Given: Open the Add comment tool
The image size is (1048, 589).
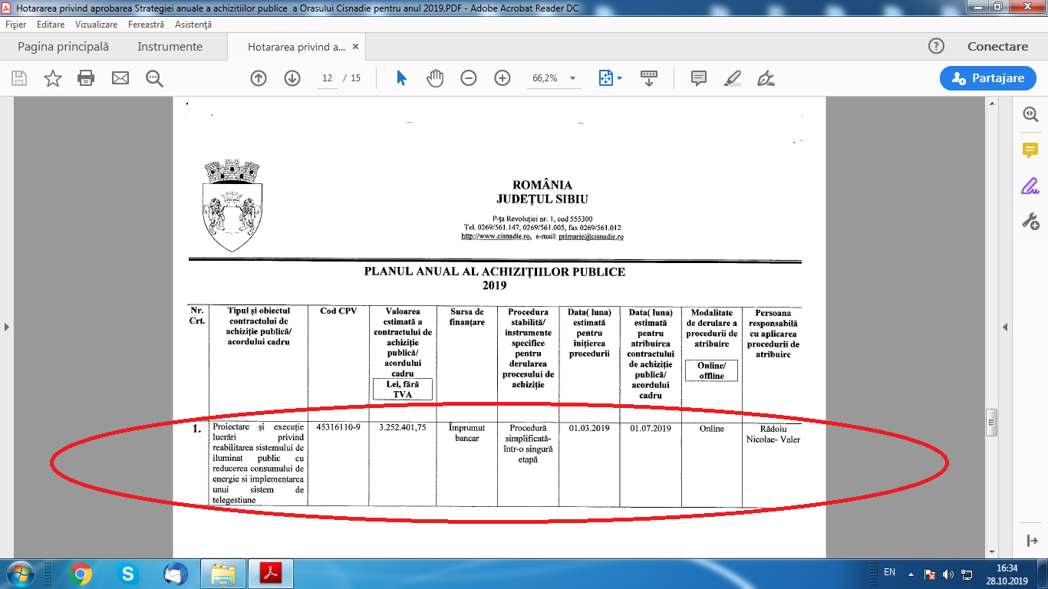Looking at the screenshot, I should tap(698, 78).
